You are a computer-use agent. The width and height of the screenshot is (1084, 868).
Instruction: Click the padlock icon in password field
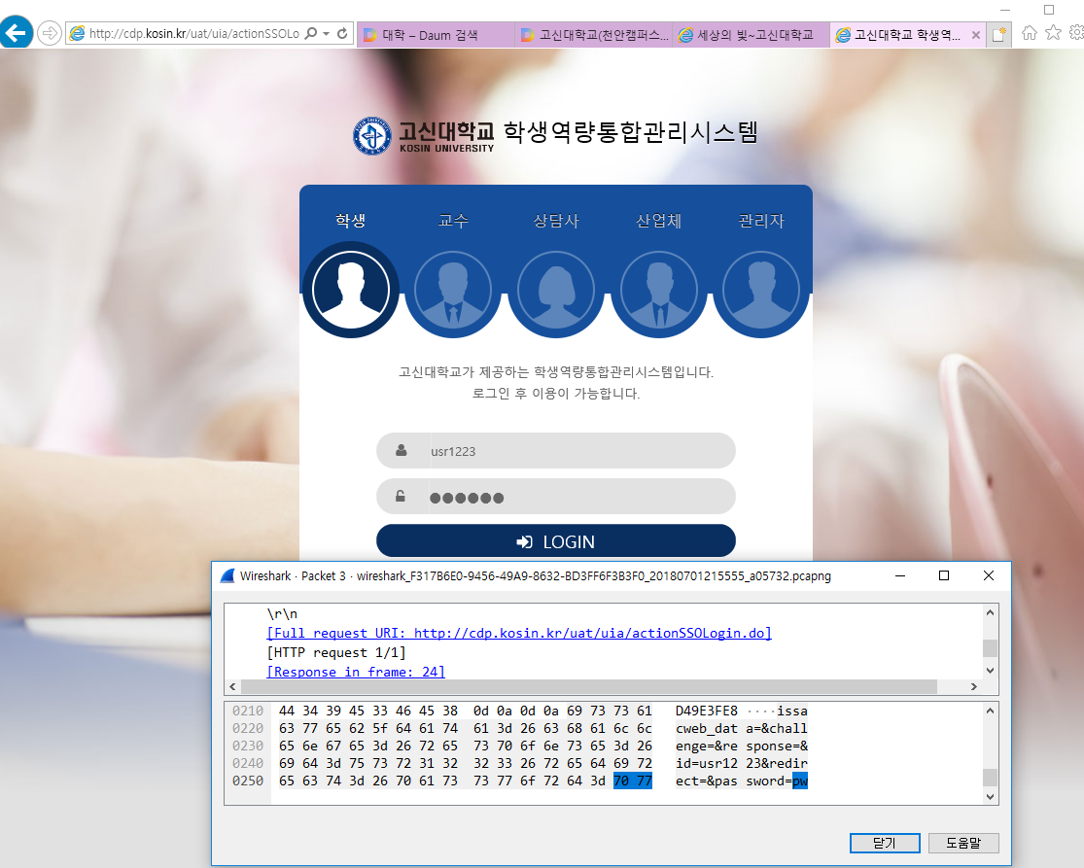pos(401,496)
